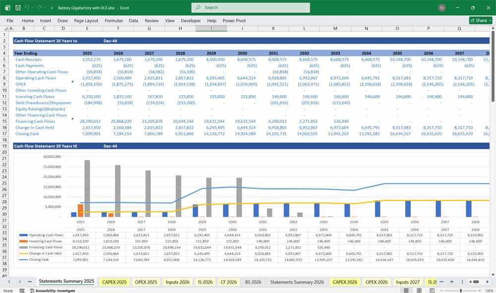This screenshot has height=293, width=496.
Task: Click the macro recording icon in status bar
Action: 22,291
